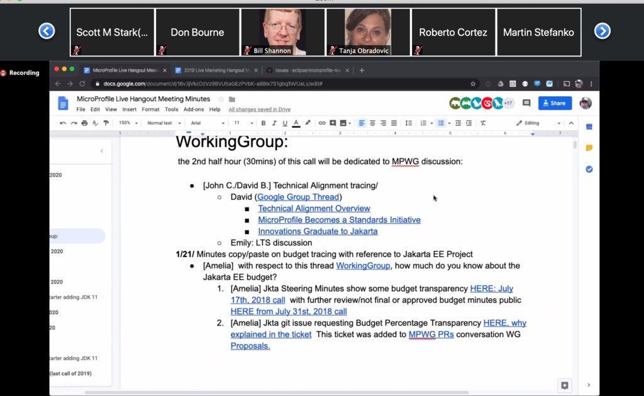Toggle bold formatting
Screen dimensions: 644x396
pyautogui.click(x=264, y=123)
